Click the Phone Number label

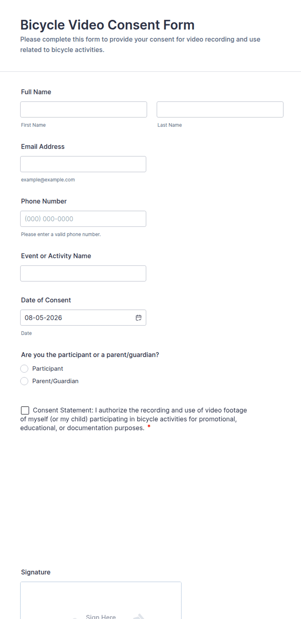[x=44, y=201]
